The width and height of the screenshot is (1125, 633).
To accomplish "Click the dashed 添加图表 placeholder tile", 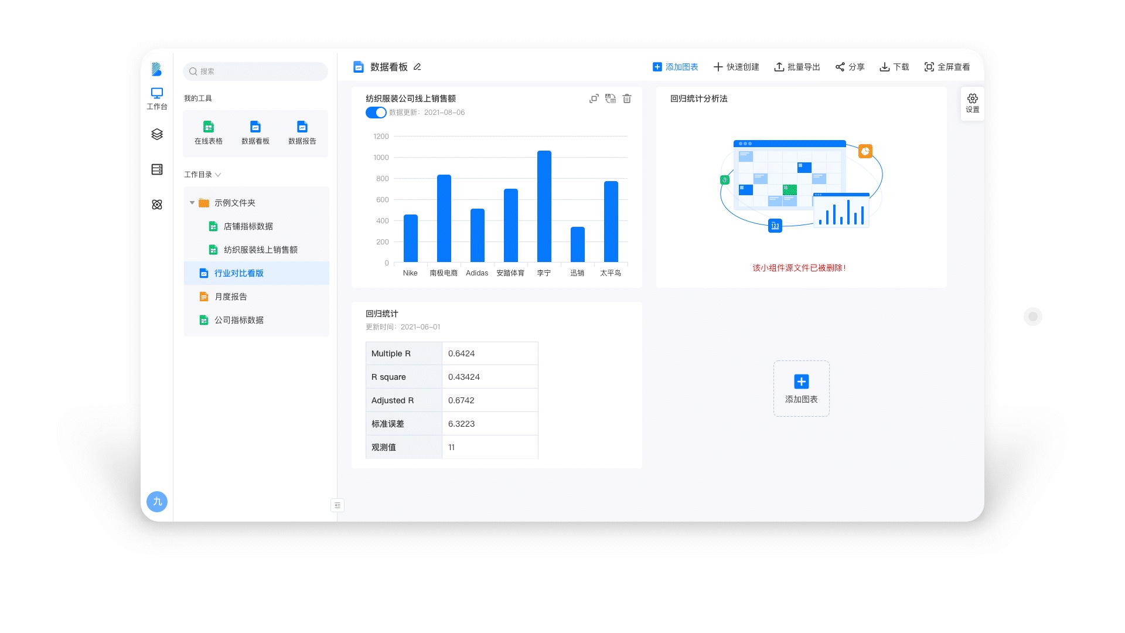I will coord(801,389).
